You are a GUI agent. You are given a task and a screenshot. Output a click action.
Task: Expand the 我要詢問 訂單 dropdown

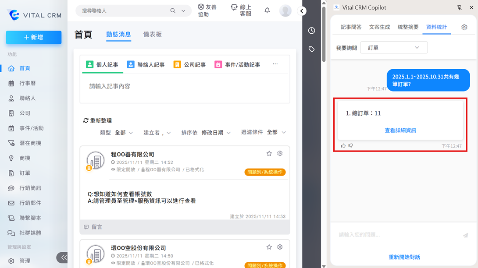[x=393, y=48]
